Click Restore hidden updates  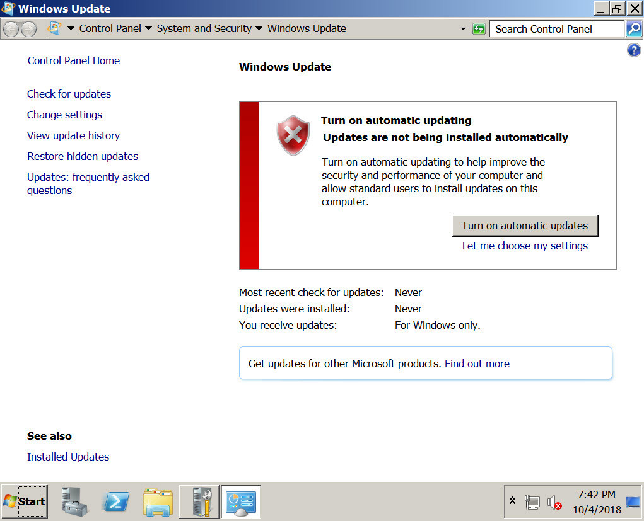83,156
